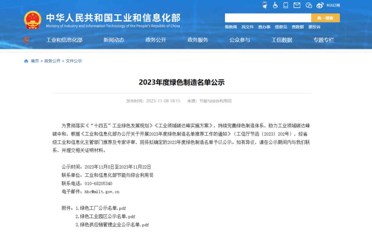Click the national emblem logo

click(33, 20)
